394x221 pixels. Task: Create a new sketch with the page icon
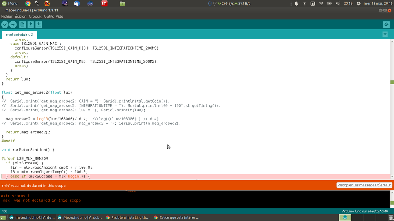[22, 24]
